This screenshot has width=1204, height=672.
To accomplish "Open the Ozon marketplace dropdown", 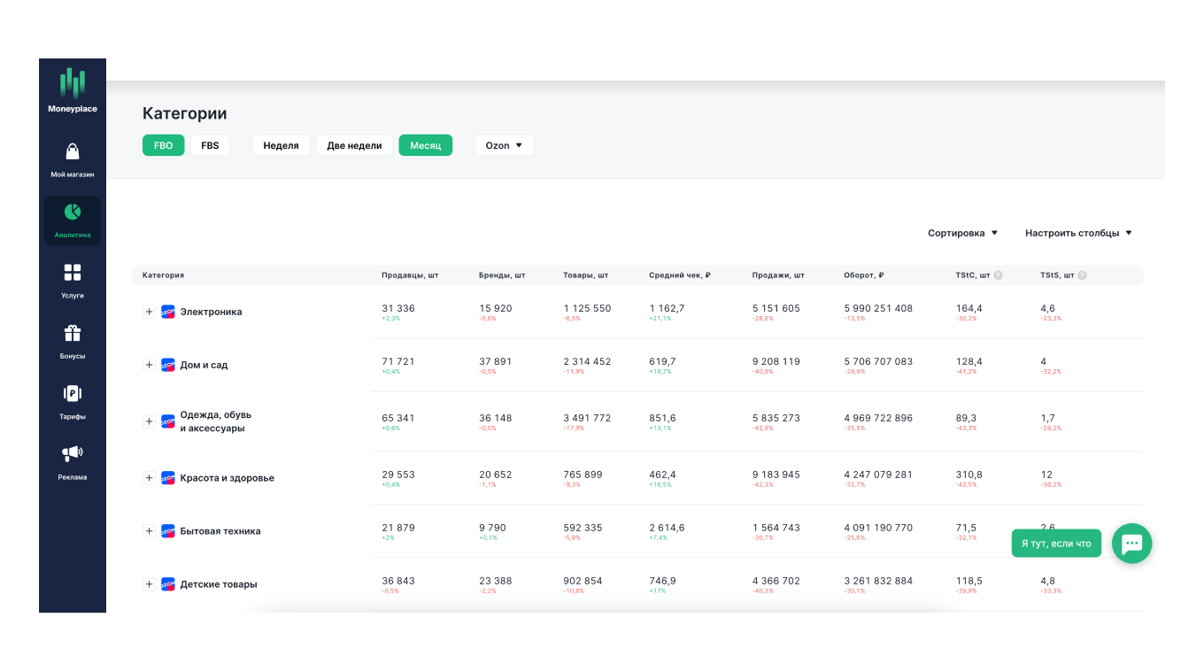I will tap(504, 145).
